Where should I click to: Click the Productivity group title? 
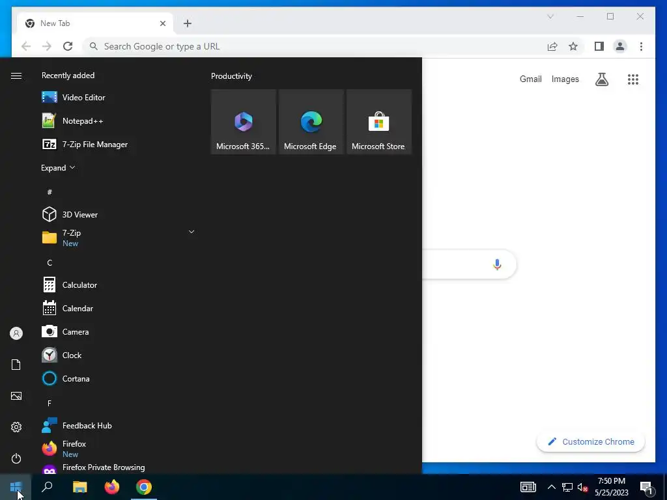(x=231, y=76)
